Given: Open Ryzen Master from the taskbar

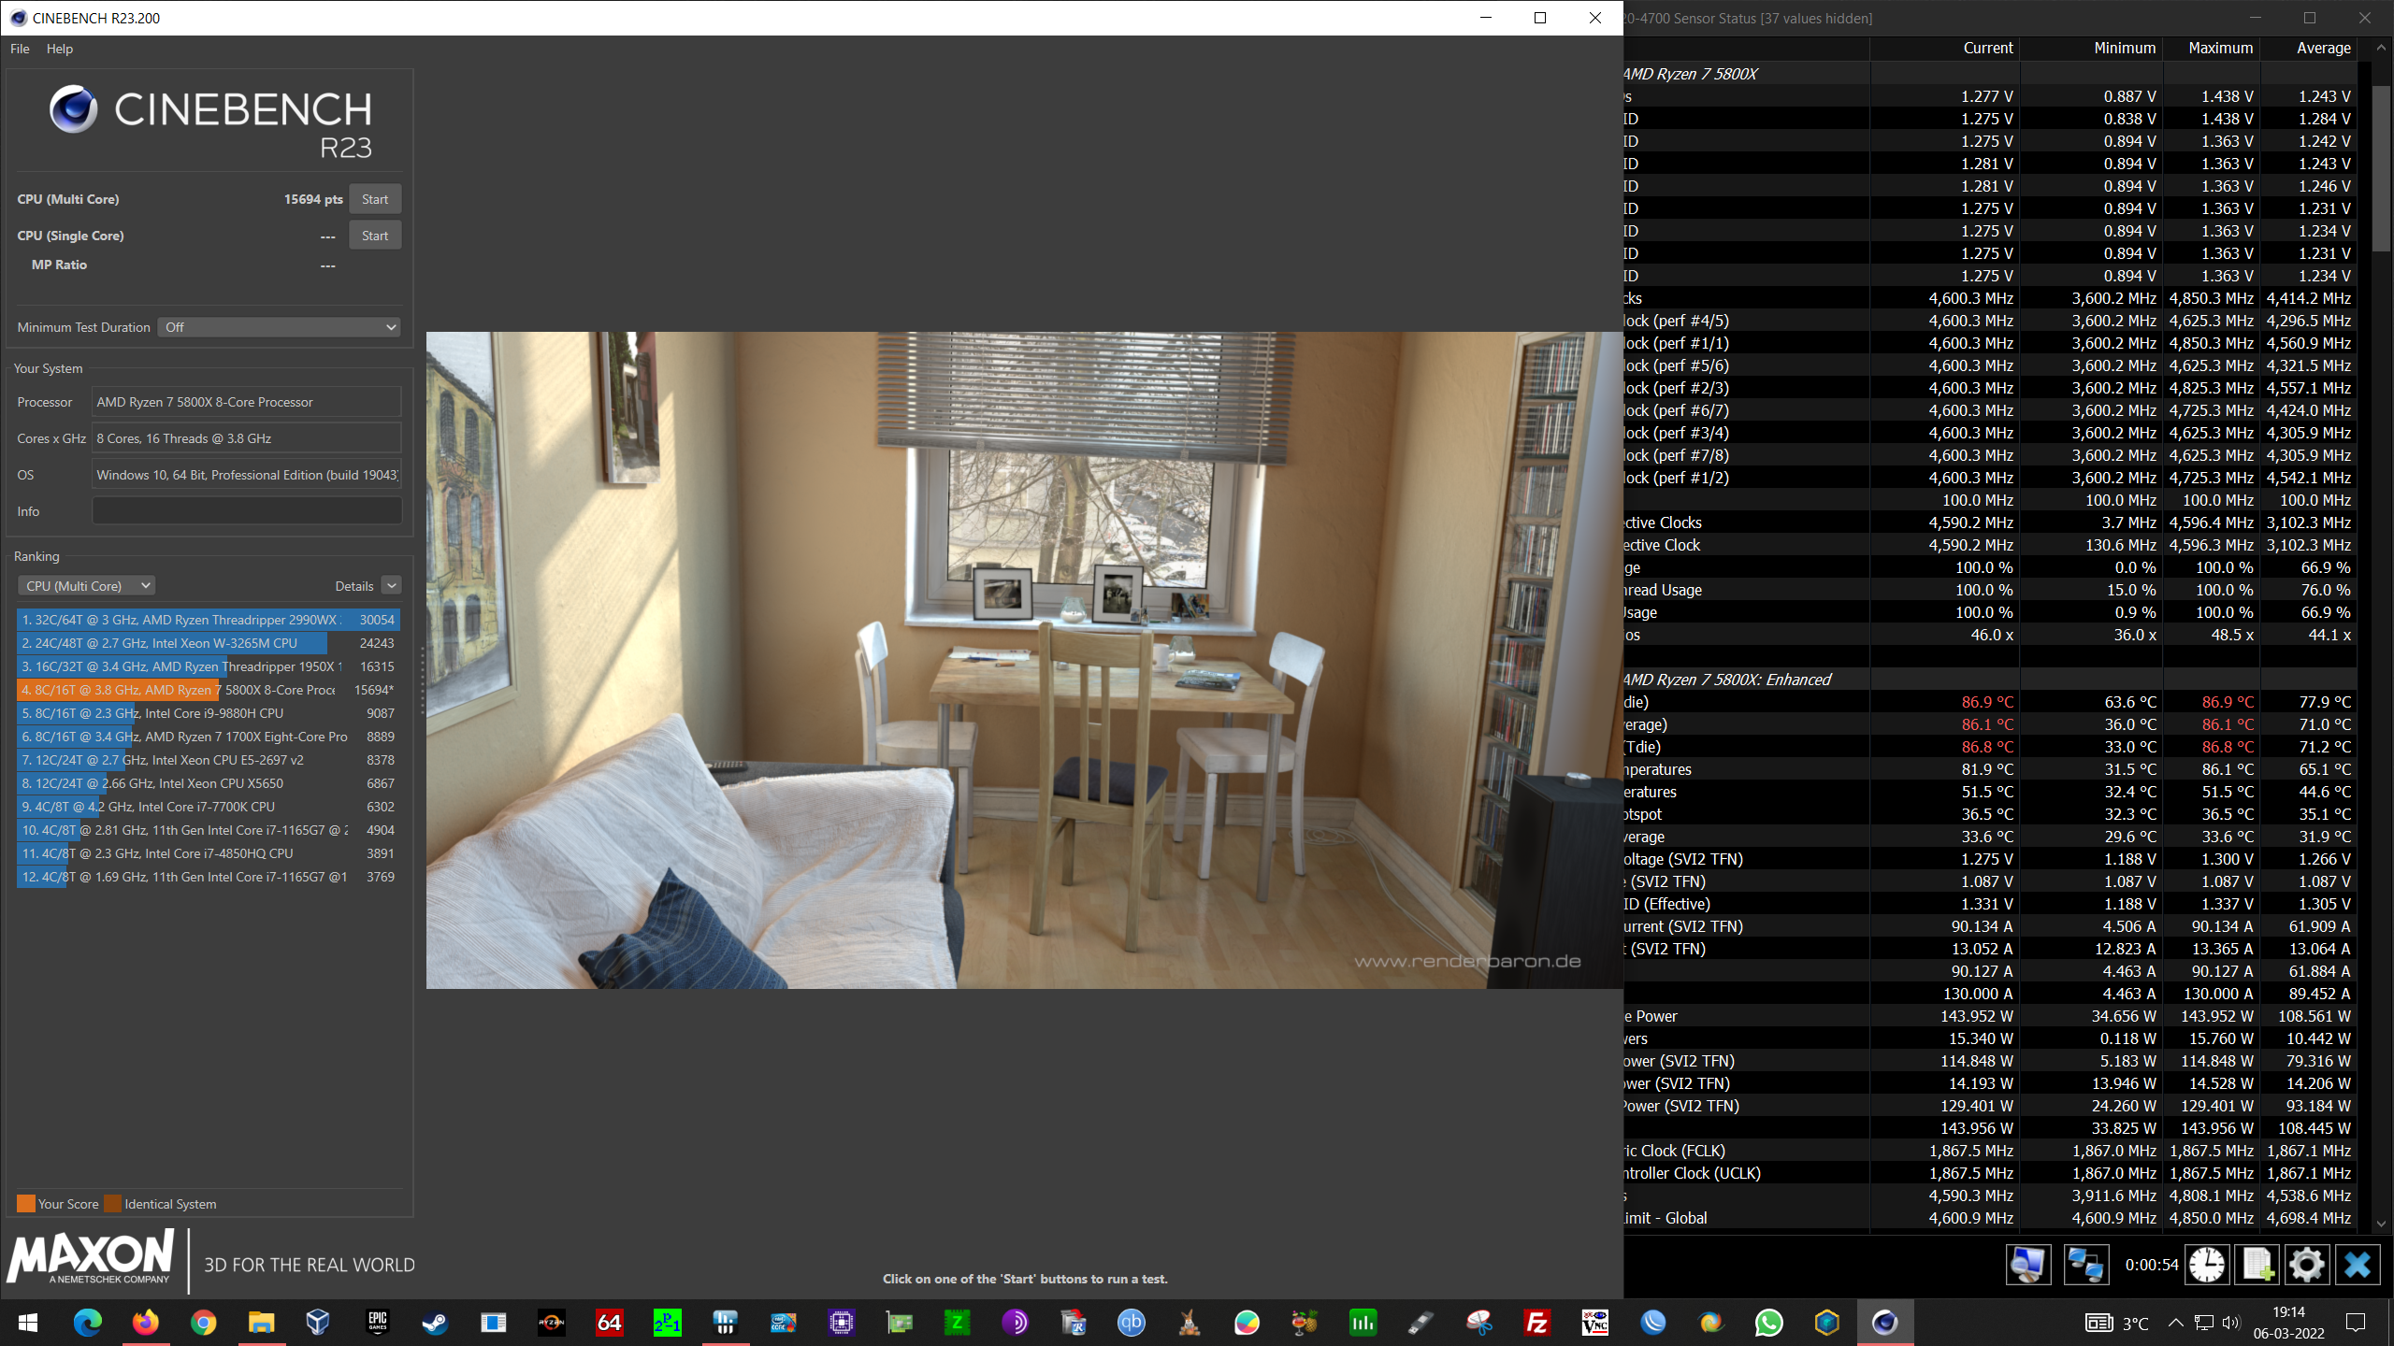Looking at the screenshot, I should (552, 1323).
